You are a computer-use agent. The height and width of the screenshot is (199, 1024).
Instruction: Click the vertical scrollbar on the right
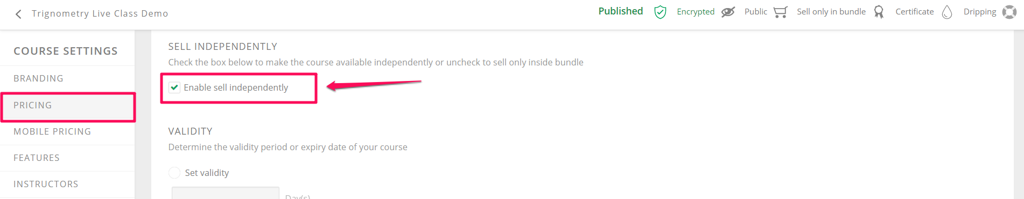click(1019, 114)
